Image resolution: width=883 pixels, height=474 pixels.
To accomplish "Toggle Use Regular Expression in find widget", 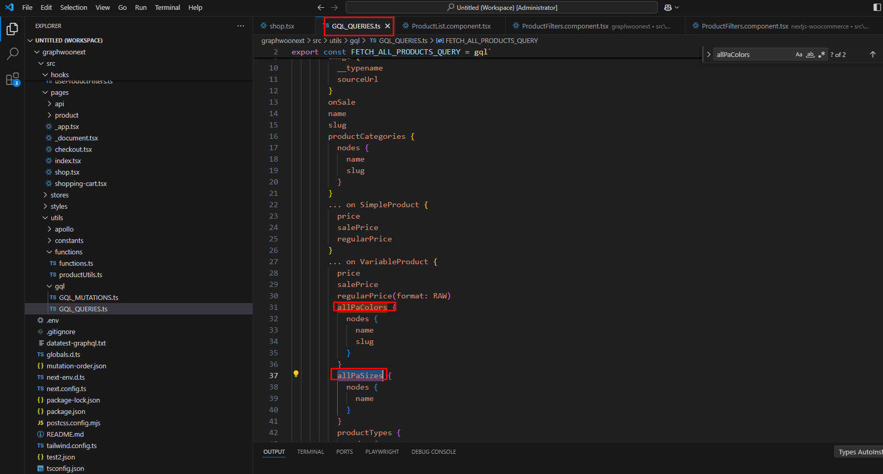I will click(x=822, y=54).
